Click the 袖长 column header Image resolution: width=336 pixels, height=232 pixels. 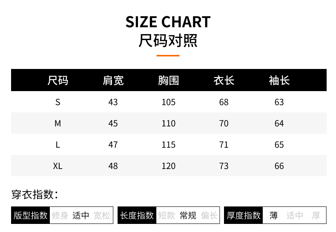(x=279, y=80)
